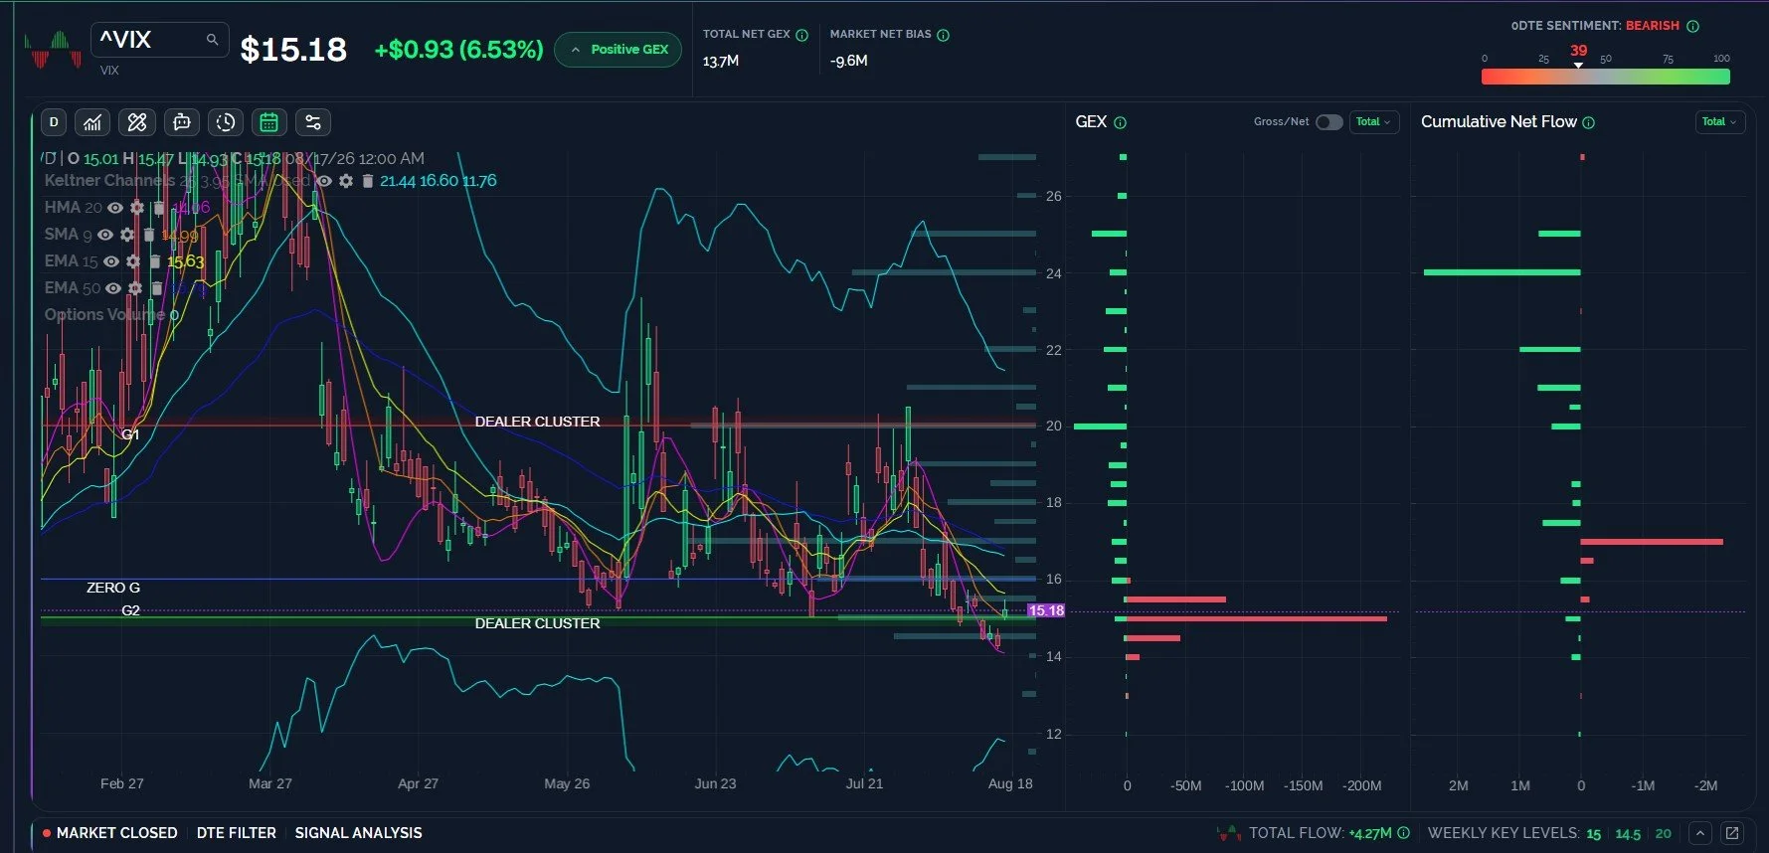
Task: Click the ^VIX ticker search field
Action: 160,40
